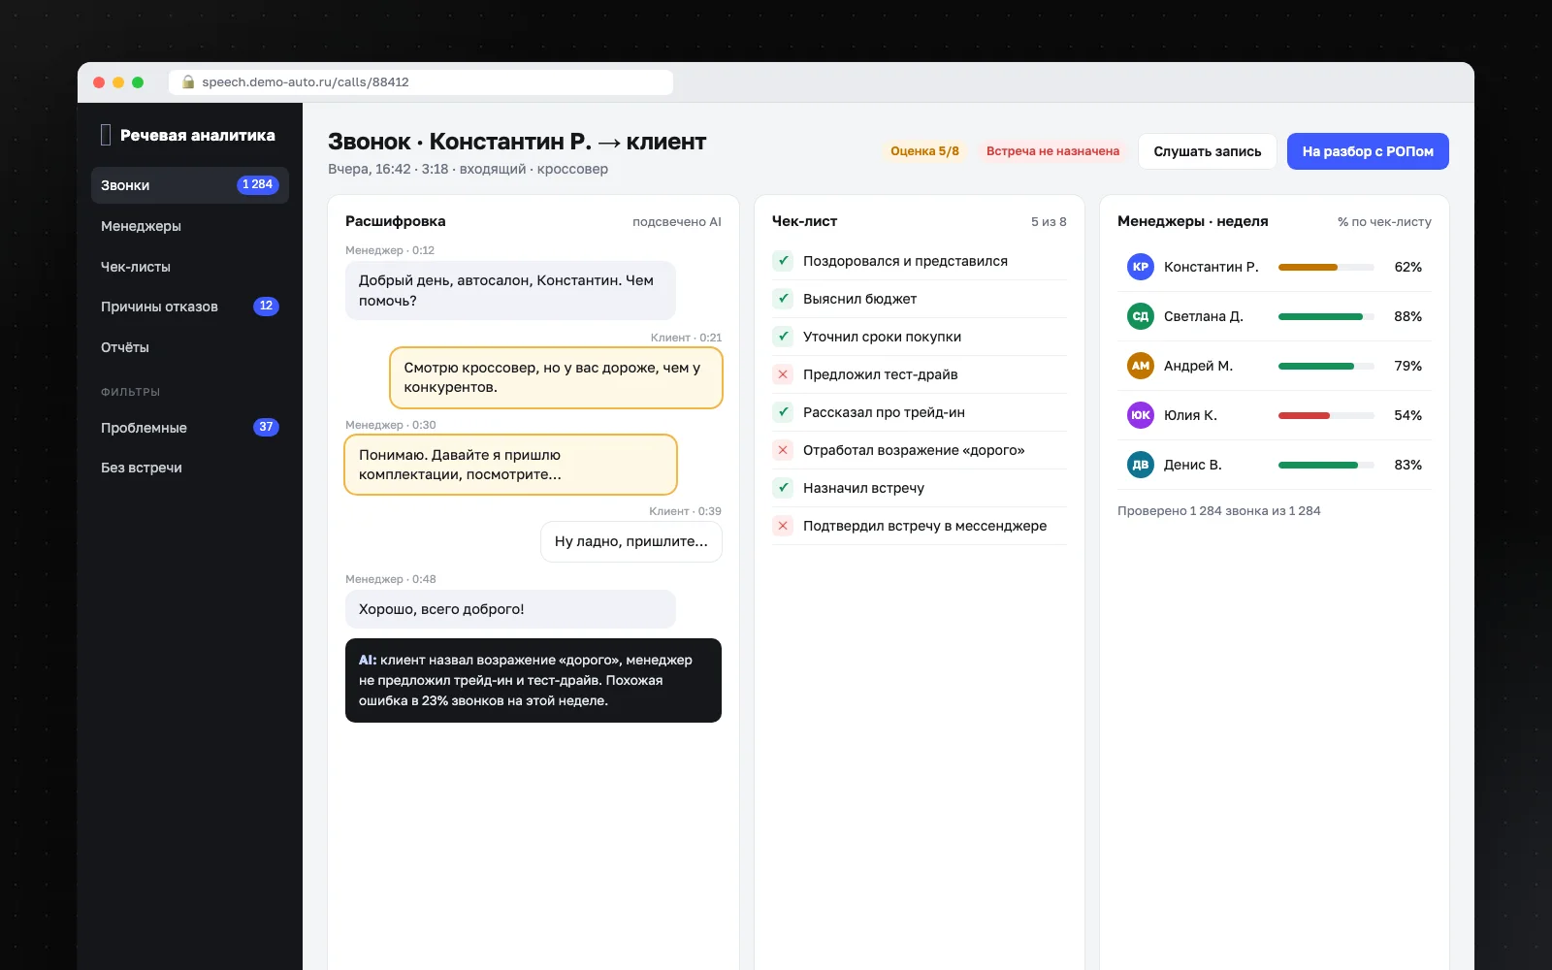The width and height of the screenshot is (1552, 970).
Task: Click the Речевая аналитика logo icon
Action: [106, 135]
